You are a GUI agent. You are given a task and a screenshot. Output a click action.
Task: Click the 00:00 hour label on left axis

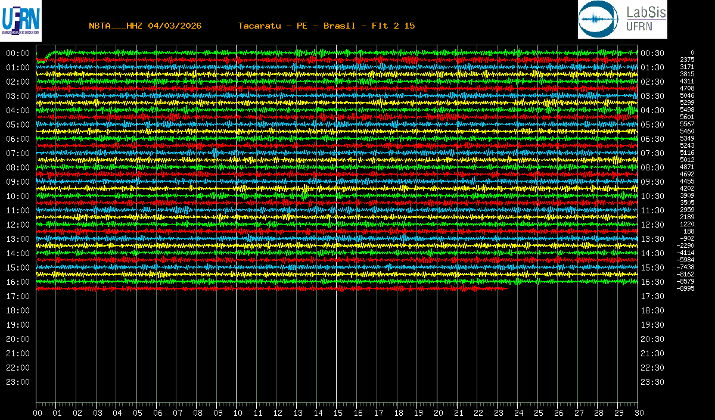click(18, 53)
